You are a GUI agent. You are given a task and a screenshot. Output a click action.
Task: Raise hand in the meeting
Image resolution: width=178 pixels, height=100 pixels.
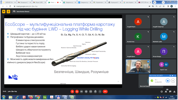click(95, 92)
